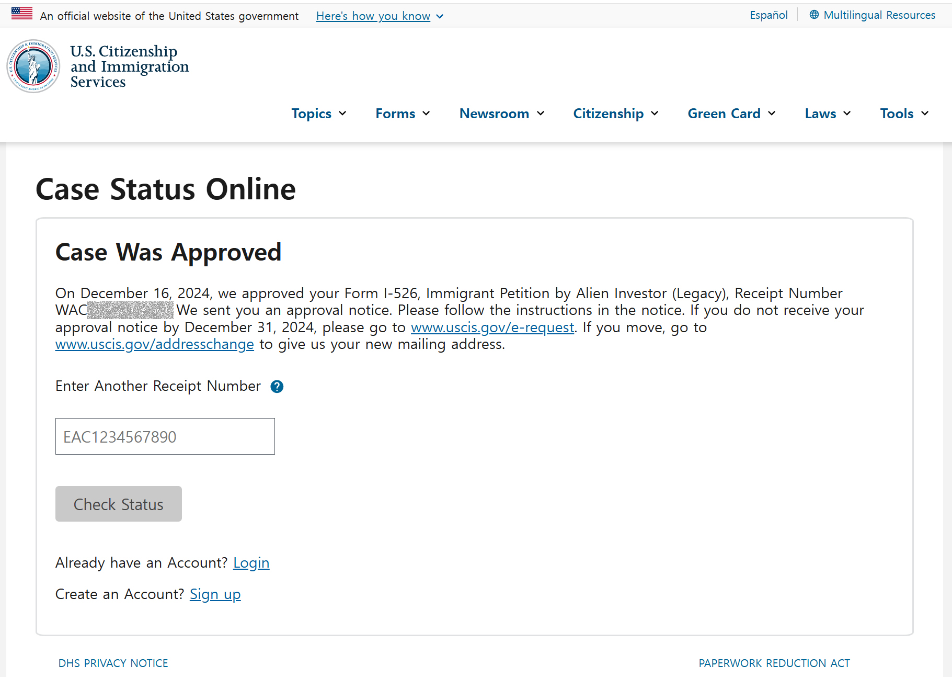952x677 pixels.
Task: Click the globe icon beside Multilingual Resources
Action: pyautogui.click(x=814, y=15)
